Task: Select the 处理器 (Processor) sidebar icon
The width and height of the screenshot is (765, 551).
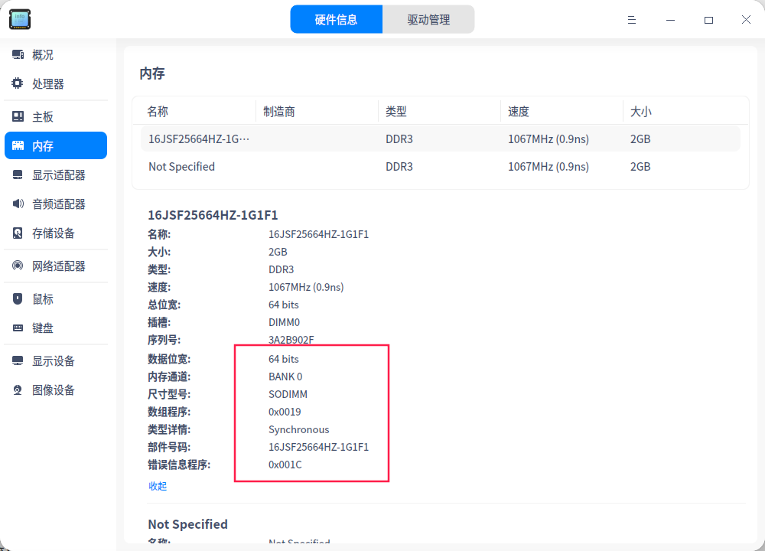Action: click(x=17, y=83)
